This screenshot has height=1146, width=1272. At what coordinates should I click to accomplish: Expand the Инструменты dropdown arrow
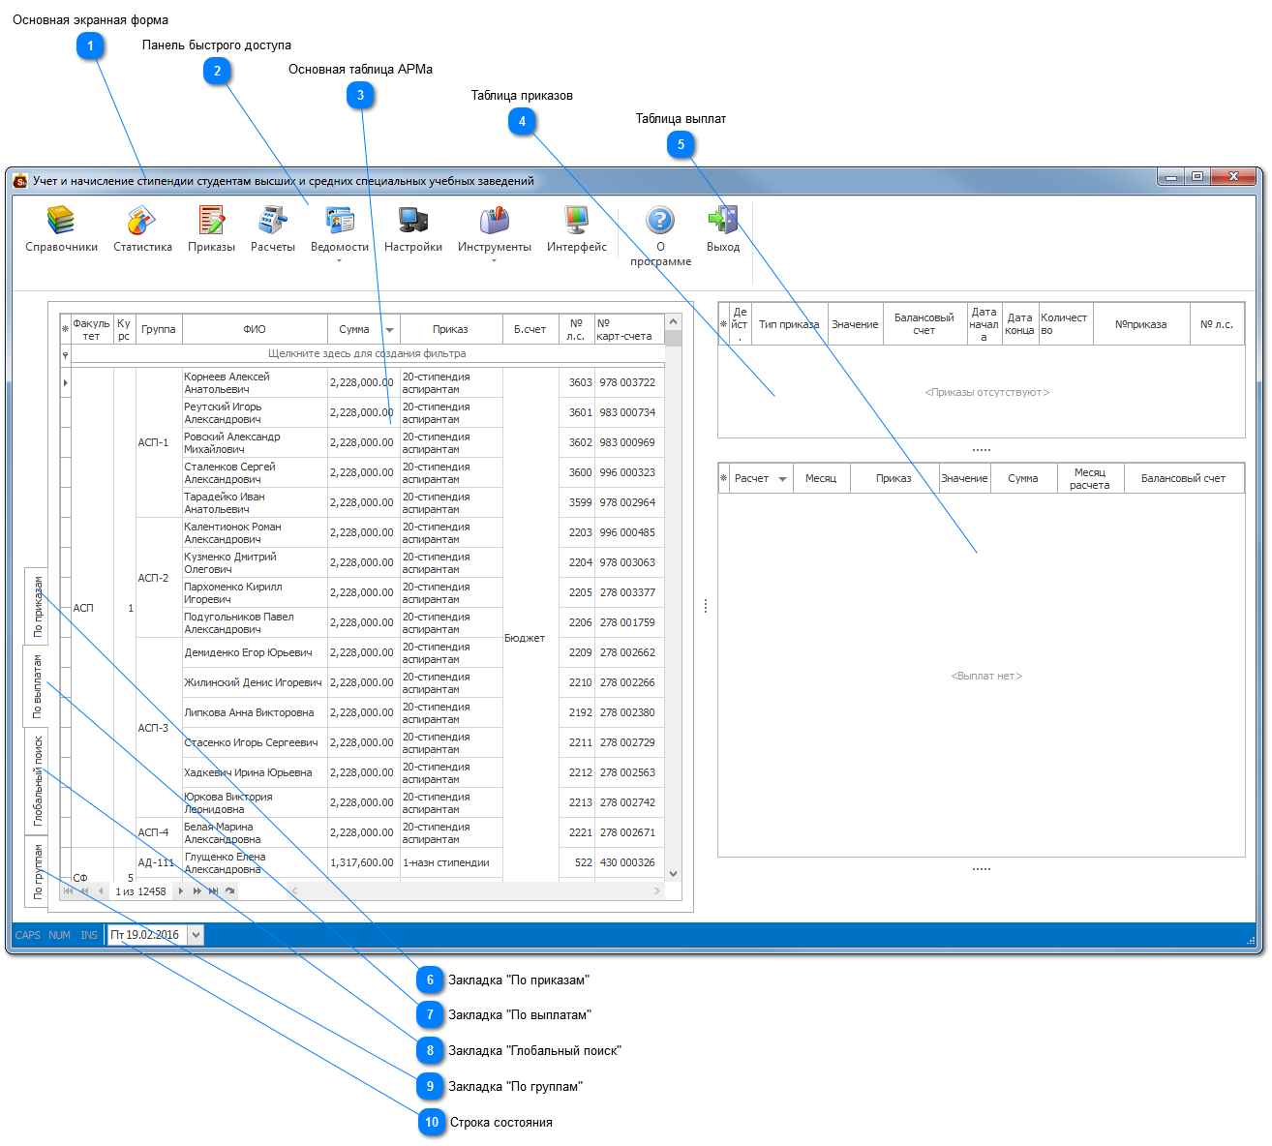tap(494, 261)
